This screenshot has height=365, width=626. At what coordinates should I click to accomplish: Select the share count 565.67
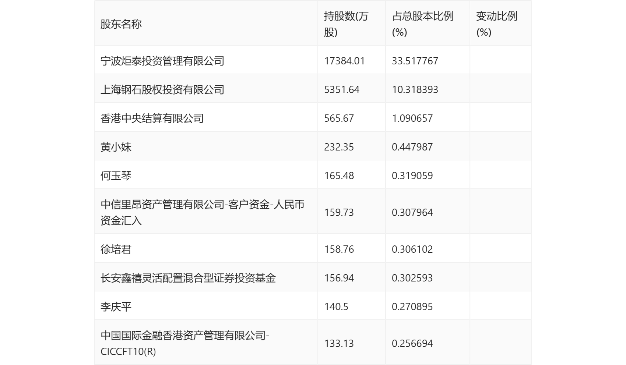pyautogui.click(x=339, y=118)
